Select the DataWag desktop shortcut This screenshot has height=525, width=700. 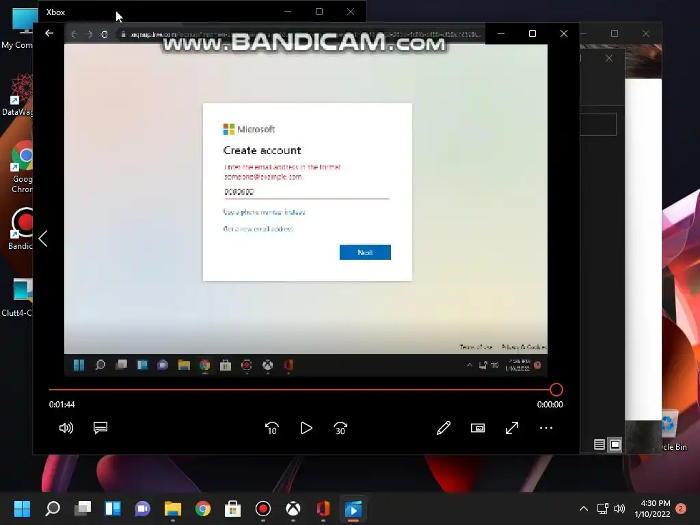[x=17, y=95]
